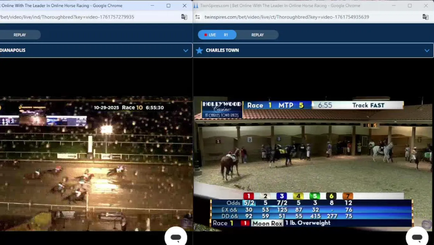
Task: Switch to REPLAY in right window
Action: tap(257, 35)
